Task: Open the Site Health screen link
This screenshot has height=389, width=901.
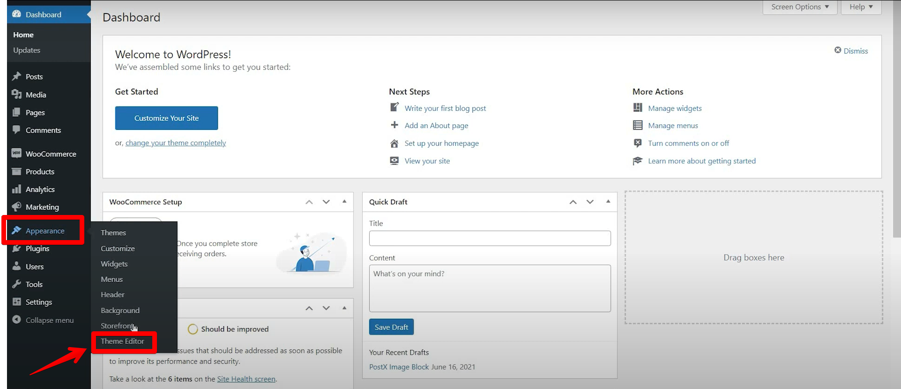Action: click(x=246, y=379)
